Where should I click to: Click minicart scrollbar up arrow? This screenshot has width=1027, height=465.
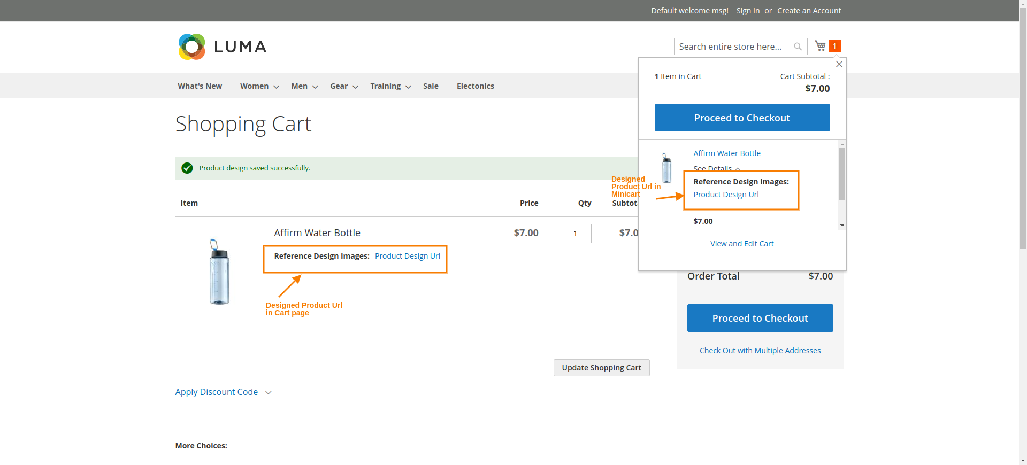tap(842, 144)
